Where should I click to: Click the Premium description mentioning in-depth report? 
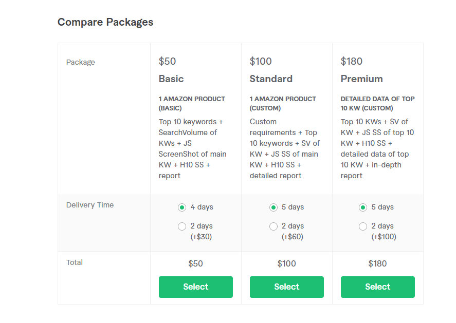pyautogui.click(x=377, y=148)
